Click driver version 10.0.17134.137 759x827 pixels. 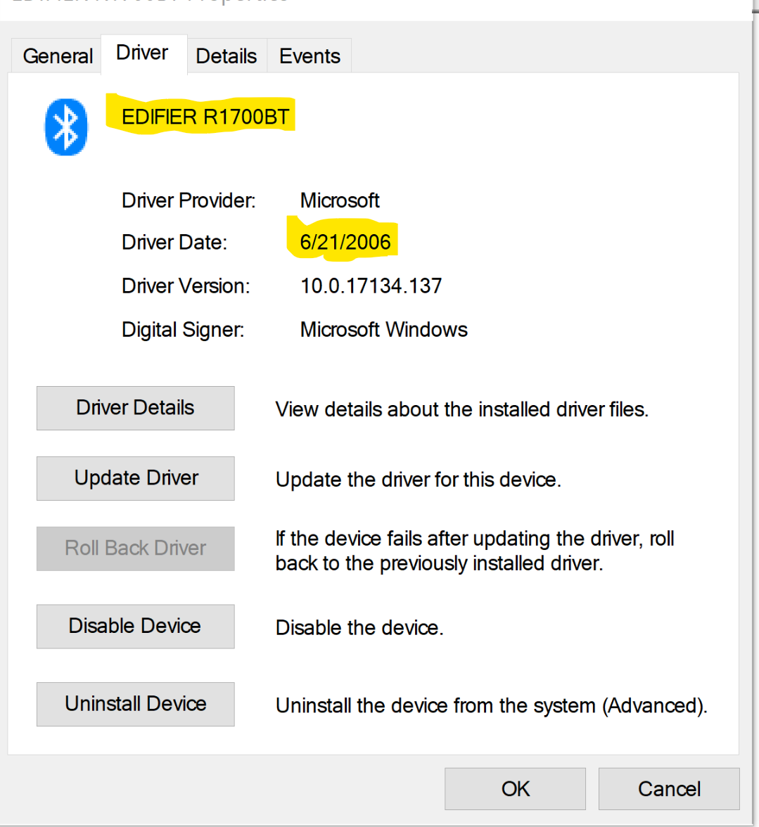[x=371, y=286]
